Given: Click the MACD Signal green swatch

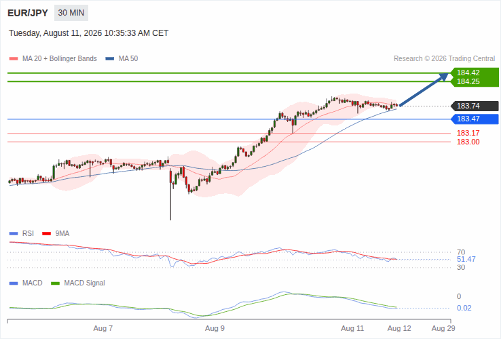Looking at the screenshot, I should pyautogui.click(x=55, y=283).
